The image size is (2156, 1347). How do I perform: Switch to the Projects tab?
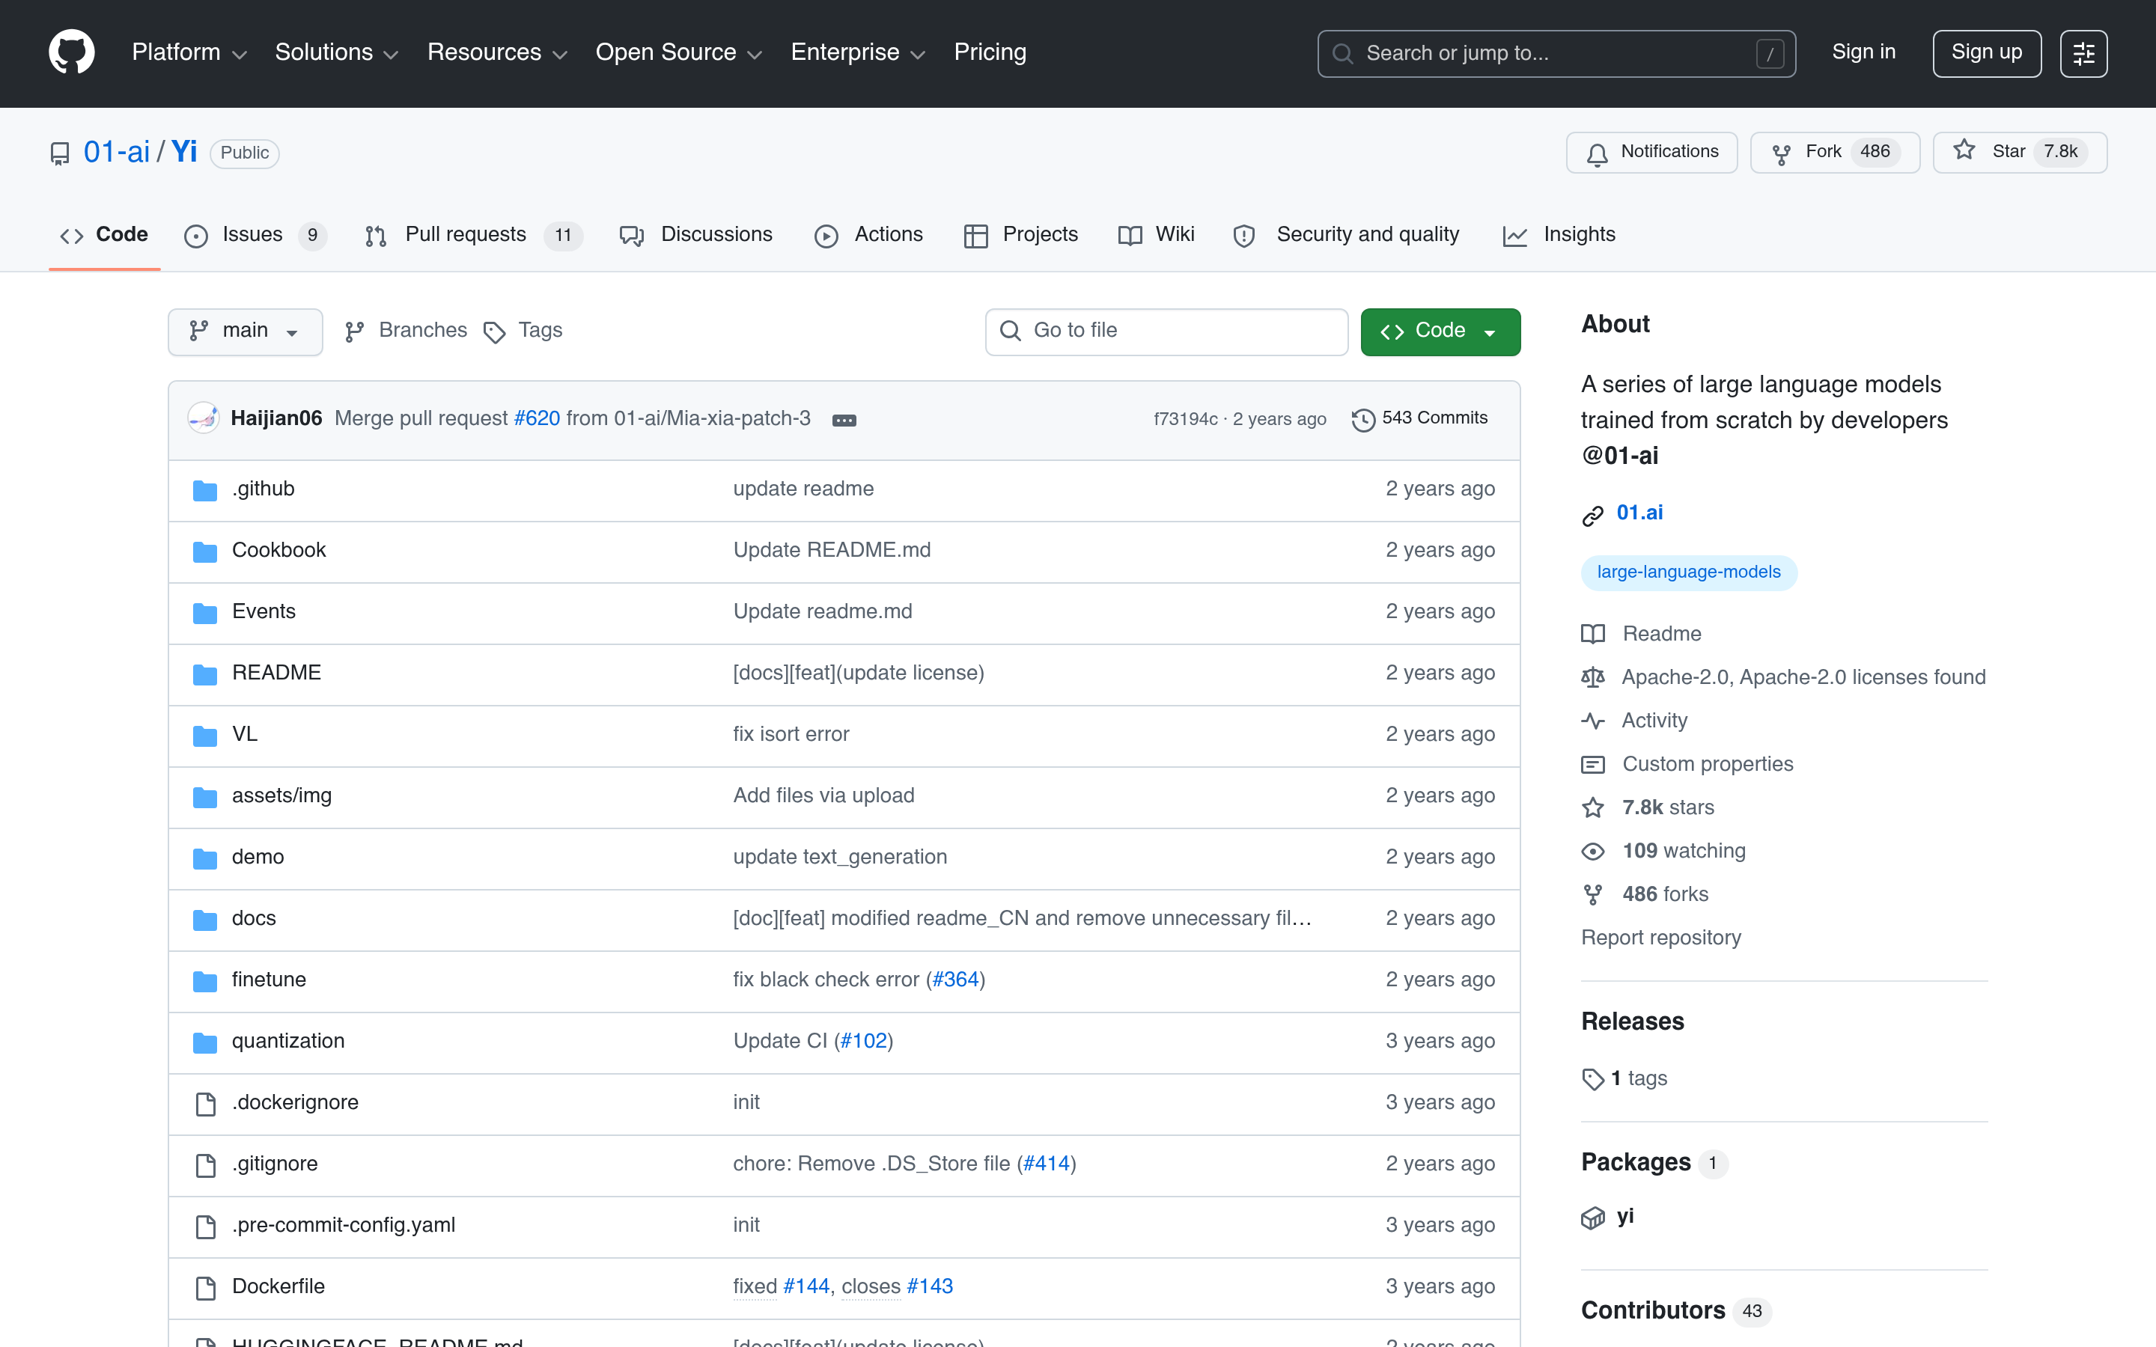click(x=1021, y=235)
